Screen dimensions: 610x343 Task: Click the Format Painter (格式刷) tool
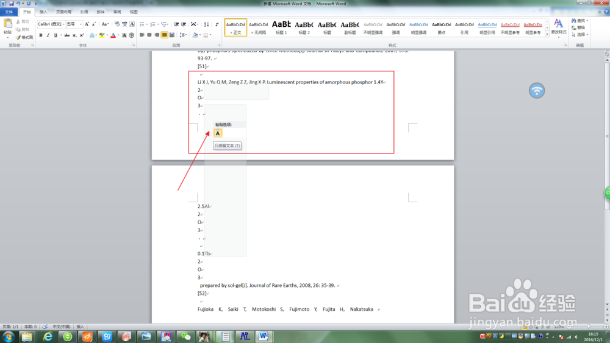pyautogui.click(x=24, y=37)
